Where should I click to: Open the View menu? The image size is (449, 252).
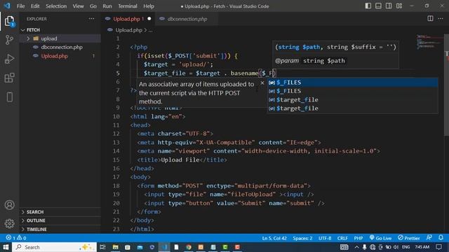(x=78, y=6)
